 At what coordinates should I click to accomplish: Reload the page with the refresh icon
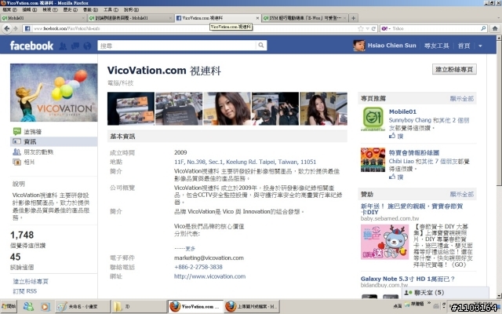click(373, 28)
